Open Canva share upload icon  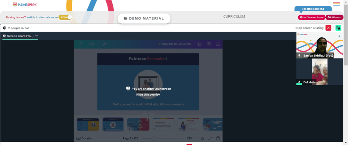pos(218,44)
